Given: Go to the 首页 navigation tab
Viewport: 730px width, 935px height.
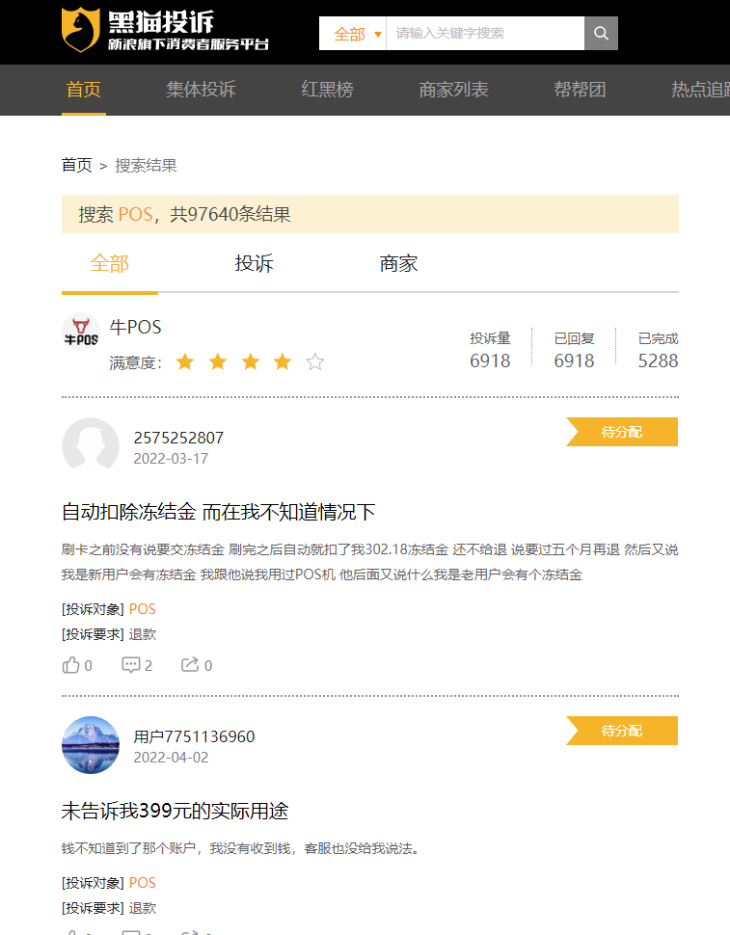Looking at the screenshot, I should pos(84,90).
